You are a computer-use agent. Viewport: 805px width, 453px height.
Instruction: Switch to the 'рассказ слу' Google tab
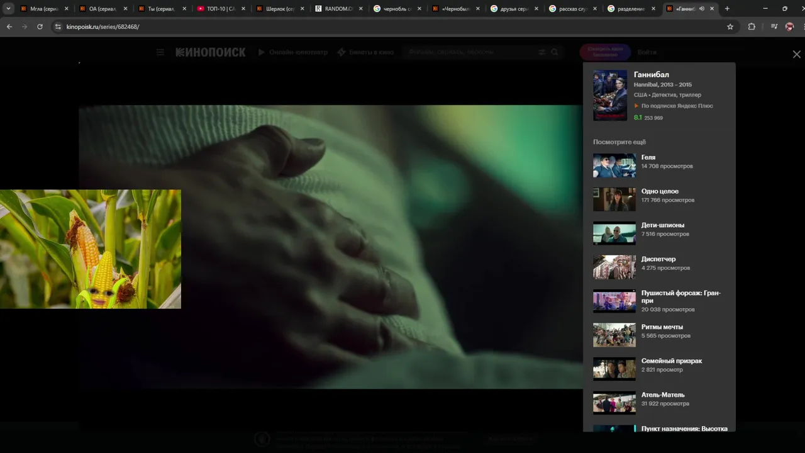(574, 9)
